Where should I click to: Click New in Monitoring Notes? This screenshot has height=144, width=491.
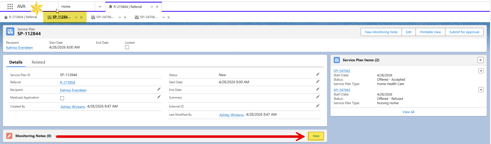click(316, 136)
